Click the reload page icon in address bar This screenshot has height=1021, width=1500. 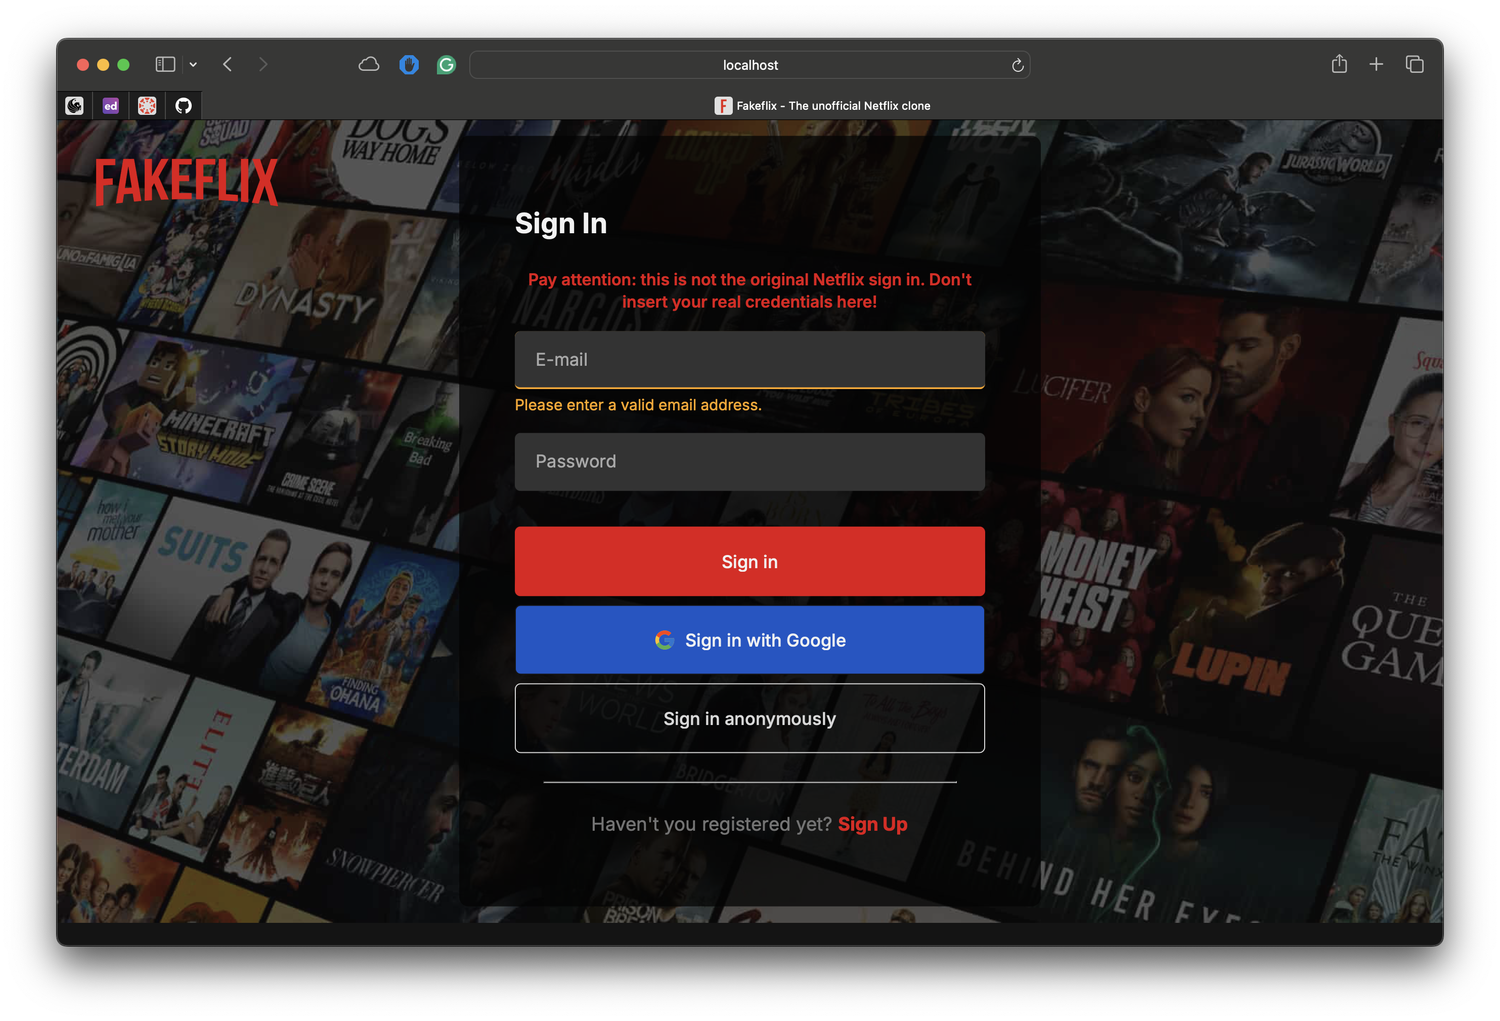coord(1018,65)
